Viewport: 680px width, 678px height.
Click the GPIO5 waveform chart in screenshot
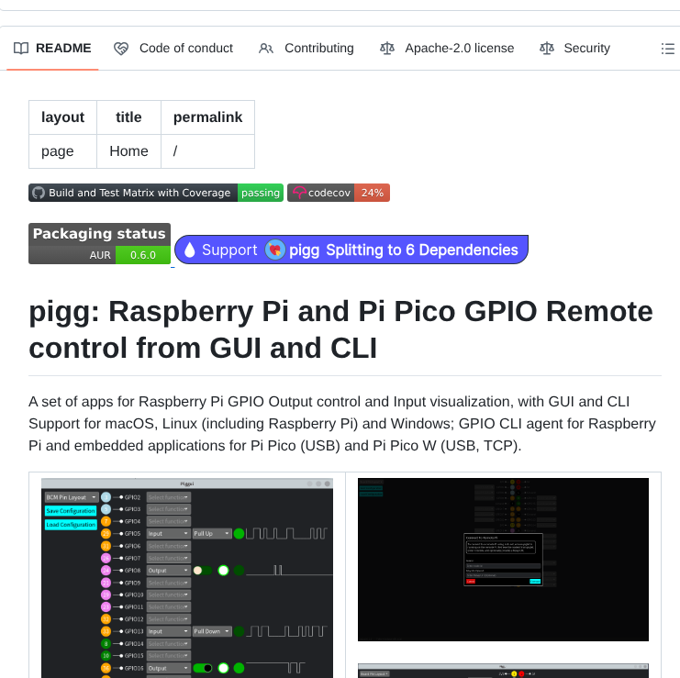tap(286, 534)
